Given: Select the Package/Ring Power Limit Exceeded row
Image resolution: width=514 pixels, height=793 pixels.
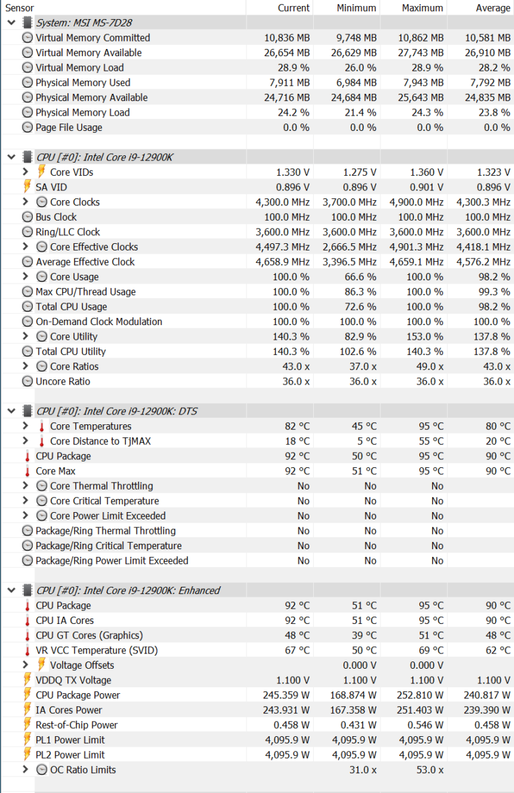Looking at the screenshot, I should tap(257, 560).
